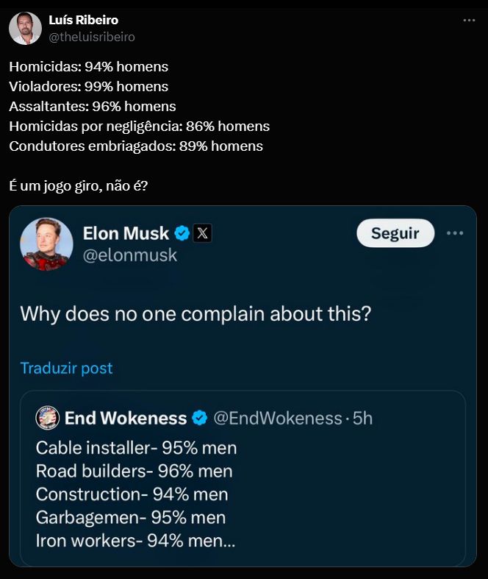This screenshot has width=488, height=579.
Task: Click the End Wokeness profile avatar
Action: 47,418
